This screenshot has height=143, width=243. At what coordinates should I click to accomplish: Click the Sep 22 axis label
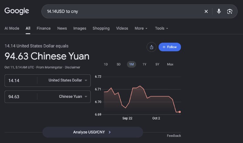127,118
